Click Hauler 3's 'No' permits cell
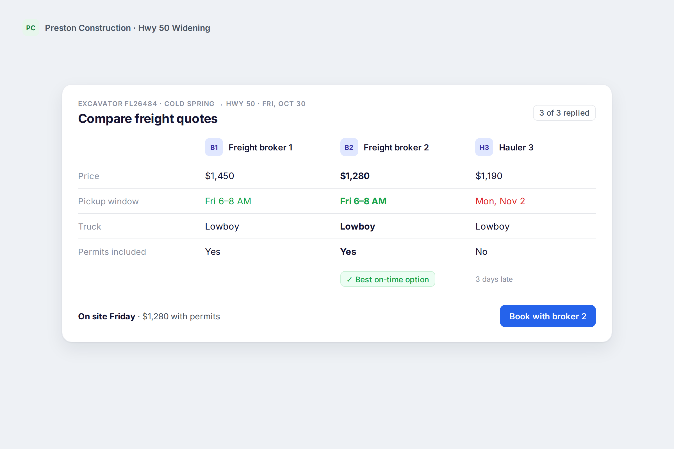This screenshot has height=449, width=674. click(x=481, y=252)
